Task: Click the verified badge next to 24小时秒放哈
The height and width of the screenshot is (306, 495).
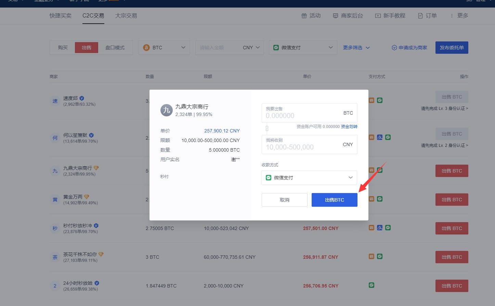Action: (x=96, y=283)
